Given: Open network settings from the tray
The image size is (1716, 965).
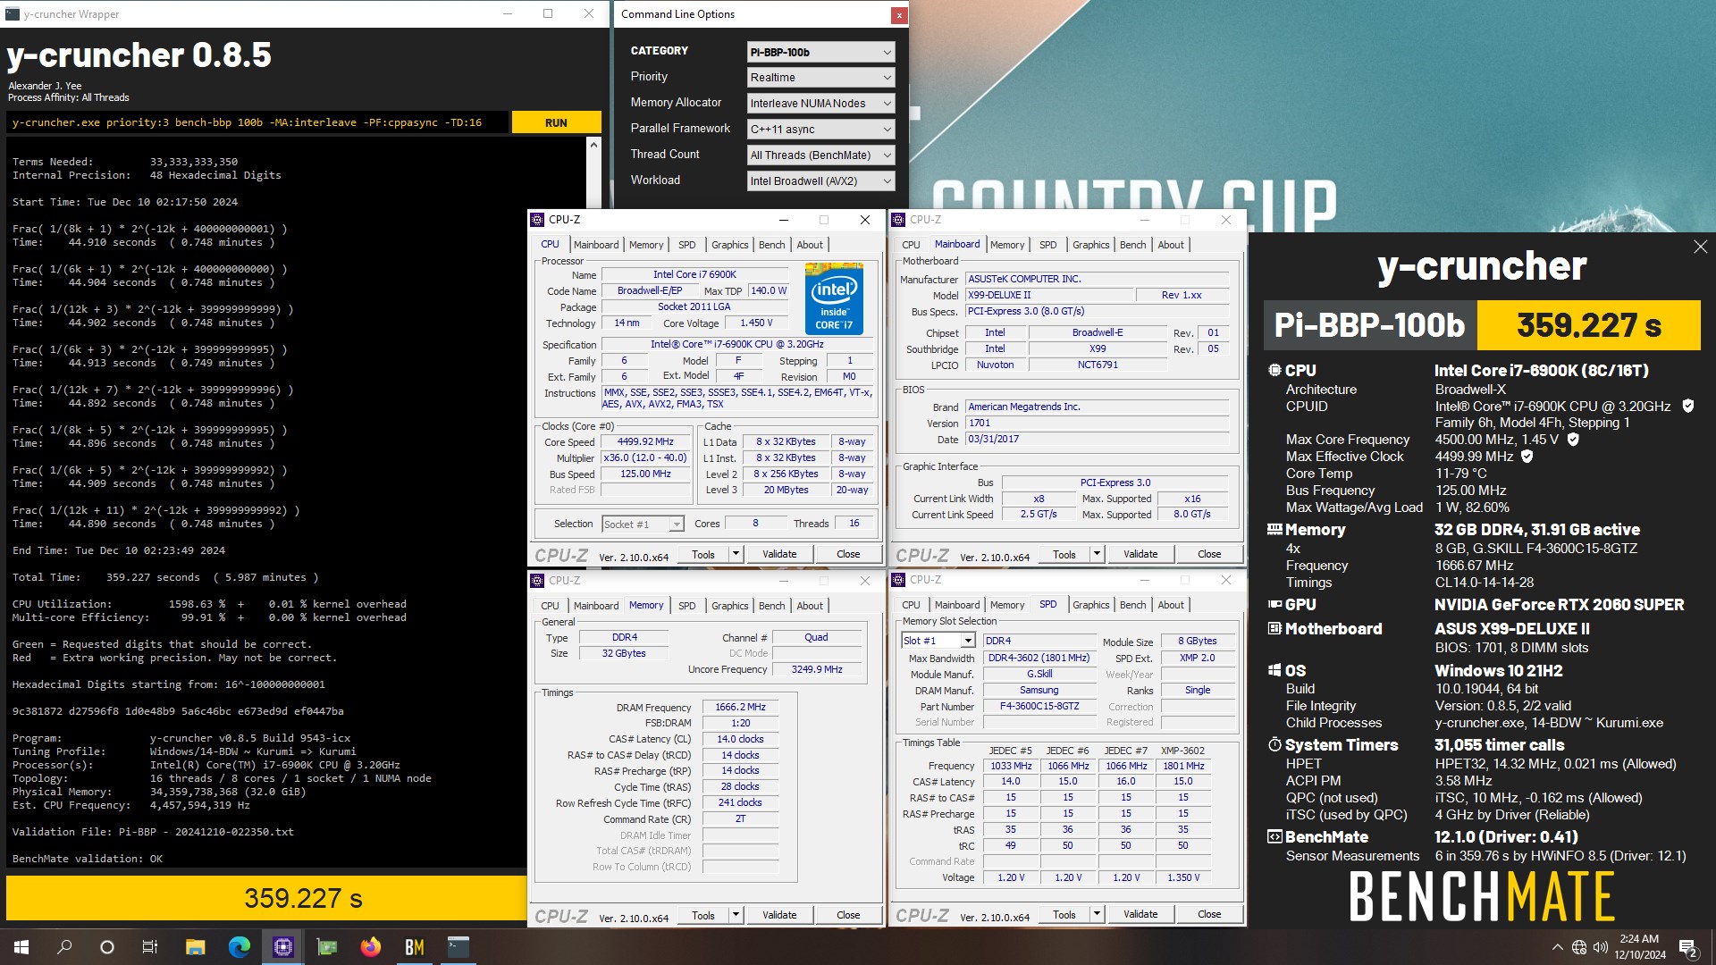Looking at the screenshot, I should [x=1579, y=947].
